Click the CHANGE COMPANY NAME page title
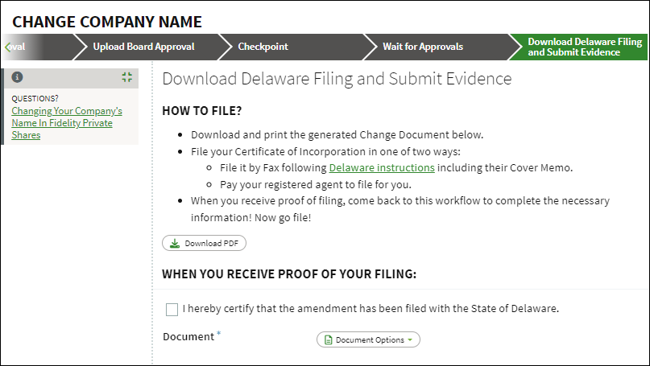The height and width of the screenshot is (366, 650). (107, 22)
